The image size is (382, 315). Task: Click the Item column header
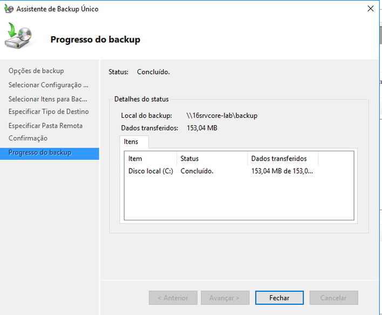point(151,159)
